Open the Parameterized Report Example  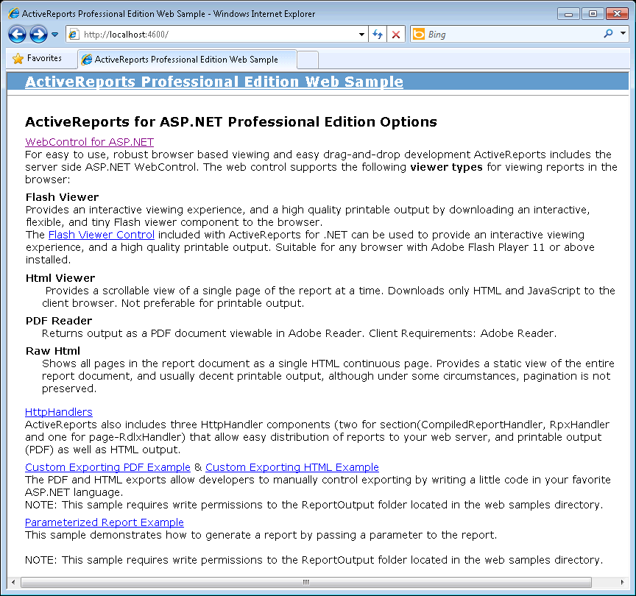104,522
